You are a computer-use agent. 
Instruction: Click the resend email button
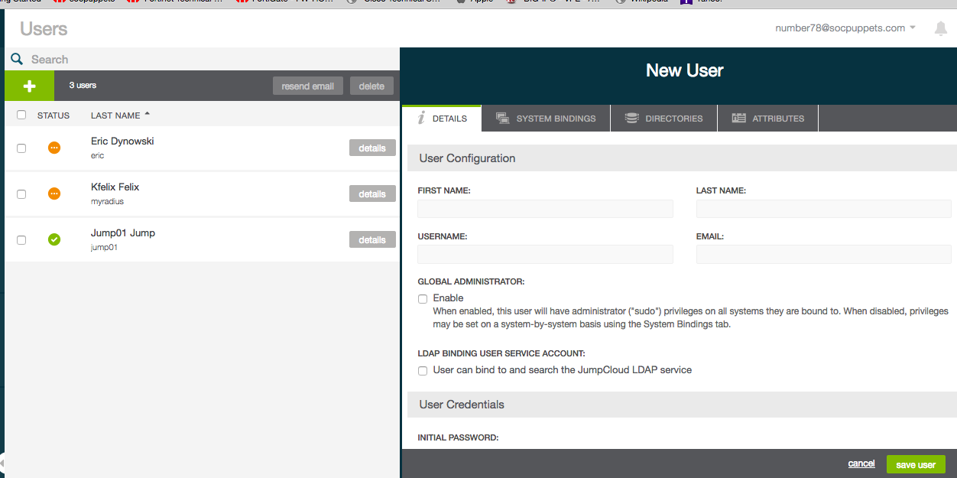[308, 86]
